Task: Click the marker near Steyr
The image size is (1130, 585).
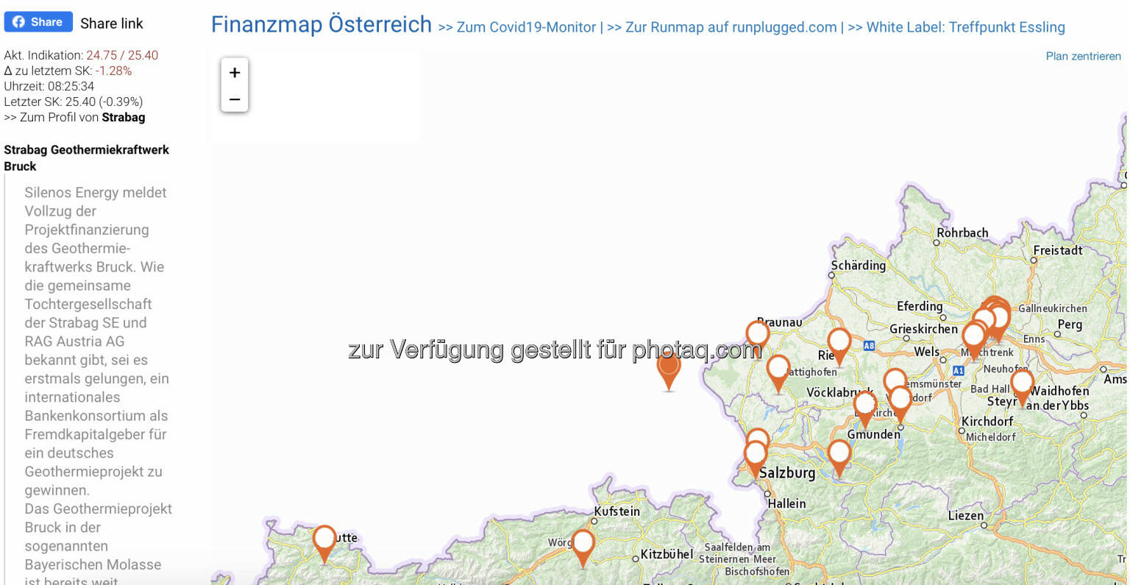Action: coord(1022,384)
